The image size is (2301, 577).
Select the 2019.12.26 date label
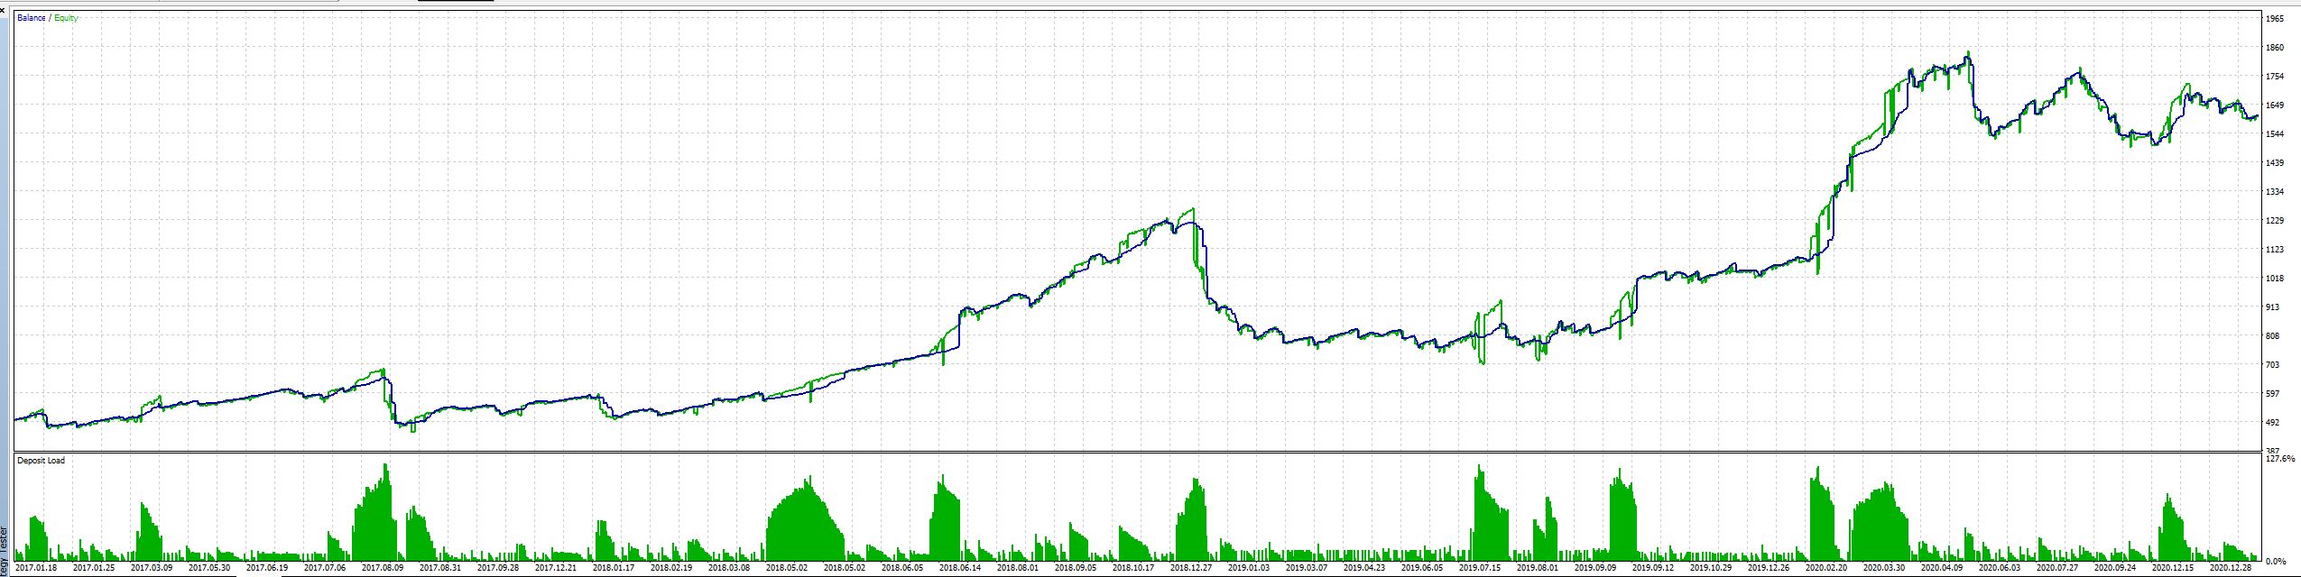click(x=1769, y=568)
